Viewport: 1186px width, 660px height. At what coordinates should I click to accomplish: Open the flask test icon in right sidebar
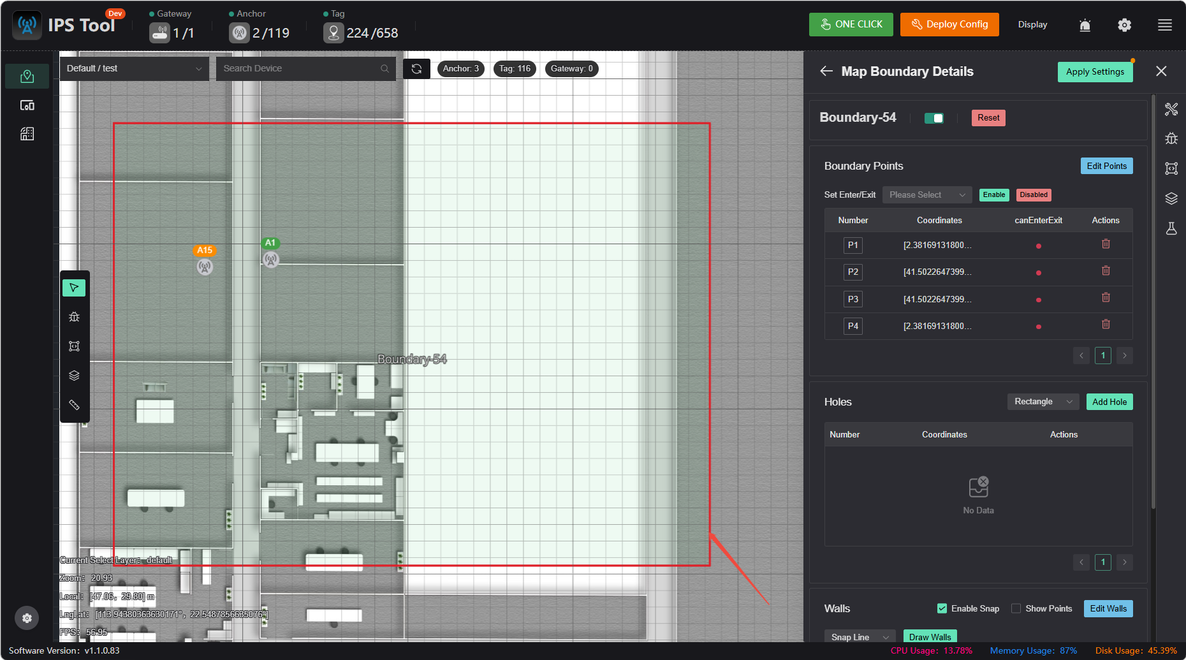click(x=1171, y=228)
